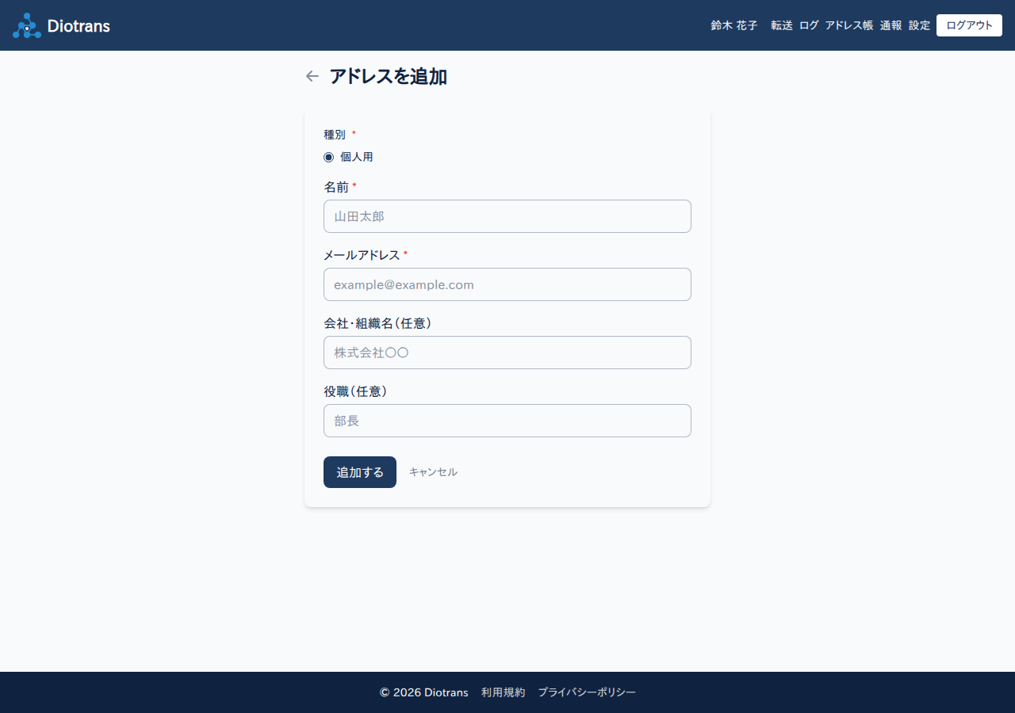Click the ログアウト button
This screenshot has width=1015, height=713.
point(969,25)
